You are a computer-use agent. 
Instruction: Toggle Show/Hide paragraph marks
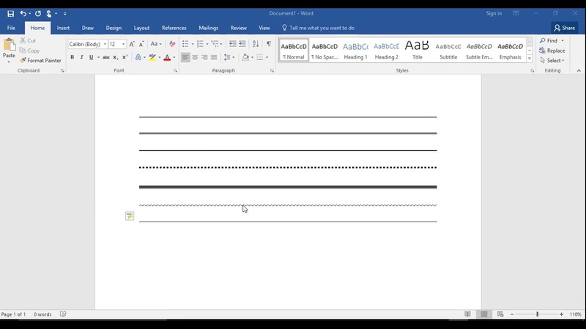click(x=269, y=44)
